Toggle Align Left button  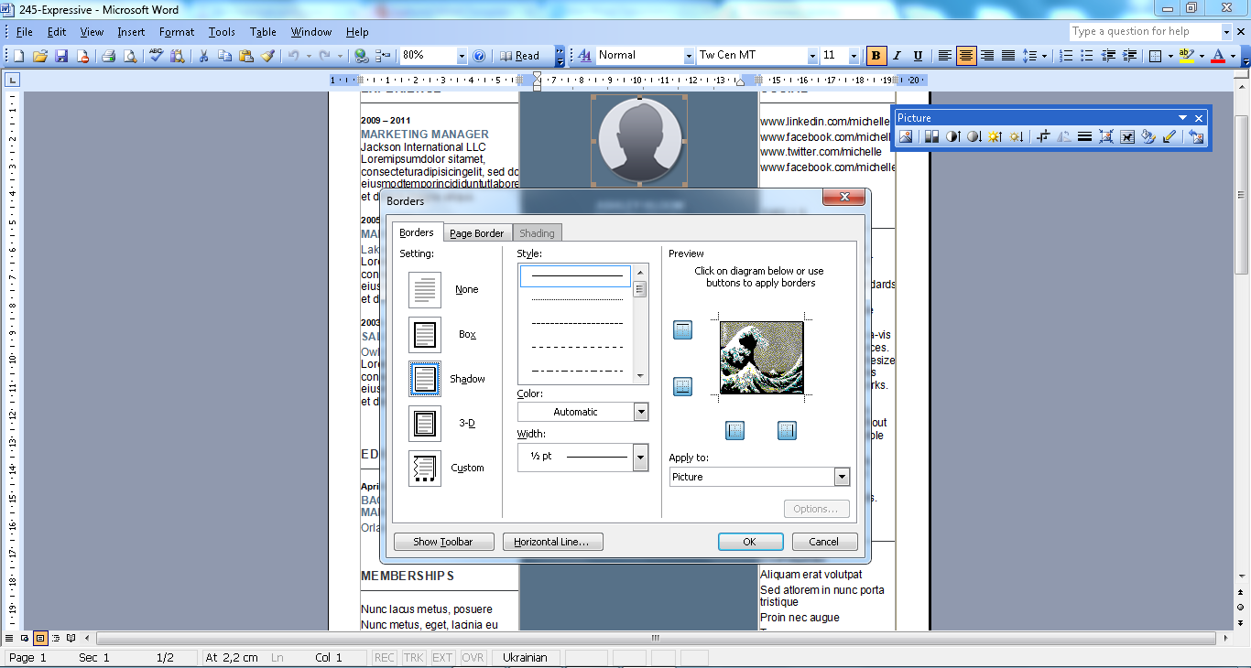pyautogui.click(x=945, y=56)
